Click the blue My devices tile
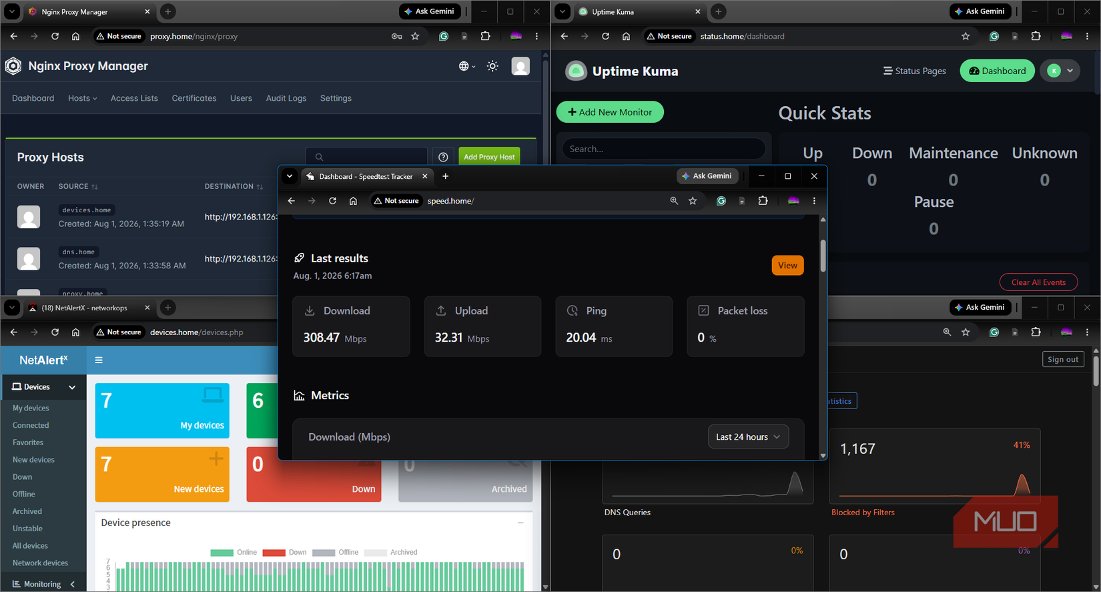1101x592 pixels. coord(162,410)
